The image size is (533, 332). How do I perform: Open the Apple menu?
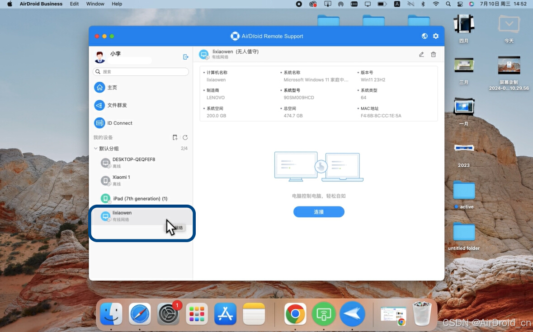pos(9,4)
